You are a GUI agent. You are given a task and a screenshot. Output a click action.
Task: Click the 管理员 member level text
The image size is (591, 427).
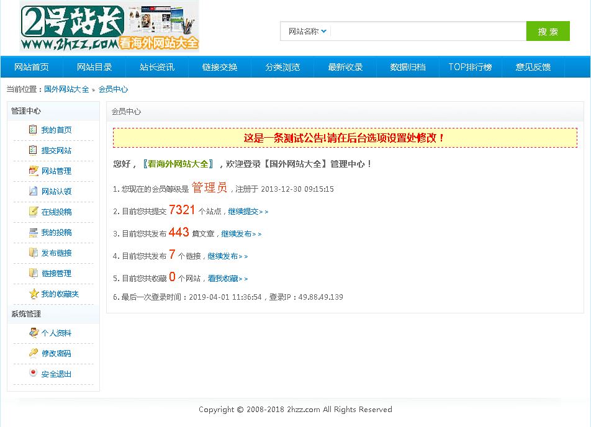click(210, 187)
